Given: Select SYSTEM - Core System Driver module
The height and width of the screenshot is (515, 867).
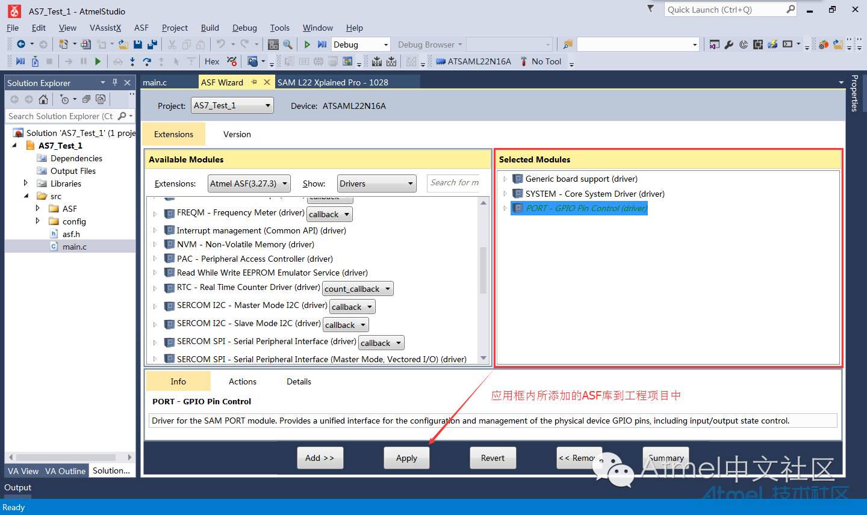Looking at the screenshot, I should coord(595,194).
